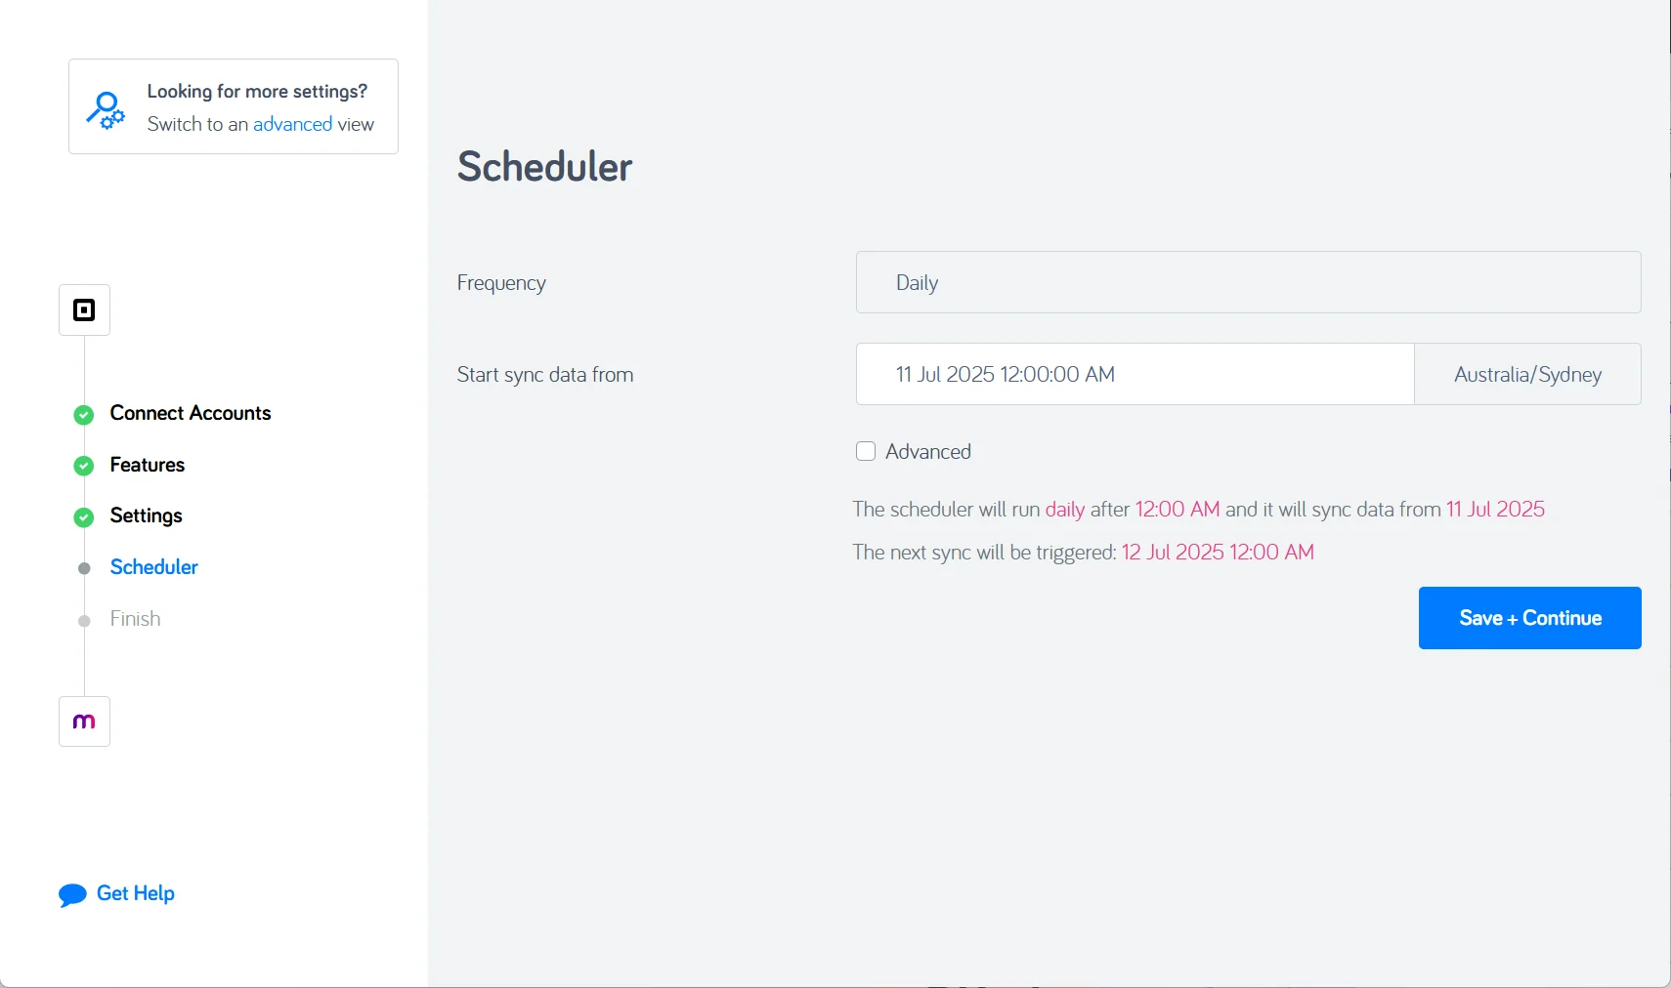Image resolution: width=1671 pixels, height=988 pixels.
Task: Click the purple MYOB logo icon
Action: pos(84,721)
